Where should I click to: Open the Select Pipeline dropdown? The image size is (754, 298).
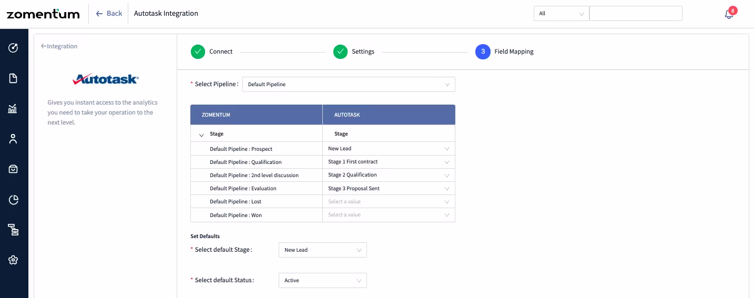pos(349,84)
